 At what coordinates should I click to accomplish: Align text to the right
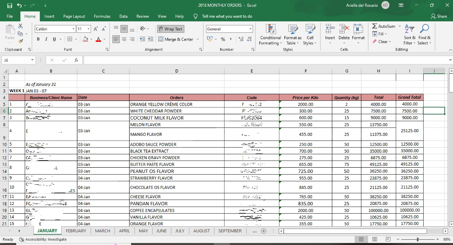tap(132, 39)
